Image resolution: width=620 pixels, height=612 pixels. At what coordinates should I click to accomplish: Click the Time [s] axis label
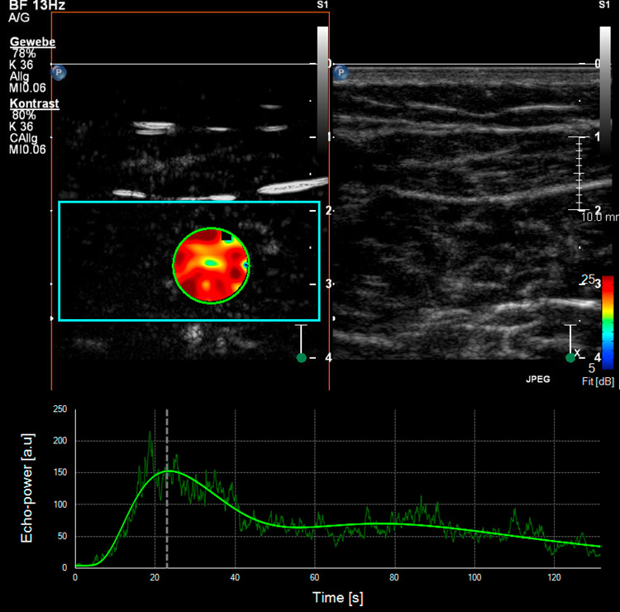336,595
